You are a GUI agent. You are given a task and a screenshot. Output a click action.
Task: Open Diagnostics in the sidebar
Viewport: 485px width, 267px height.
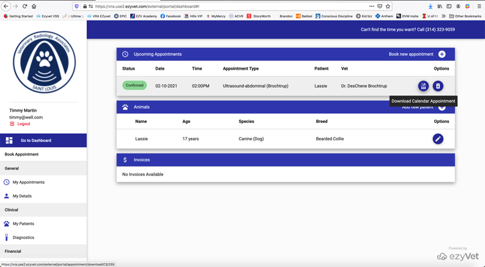(x=23, y=238)
